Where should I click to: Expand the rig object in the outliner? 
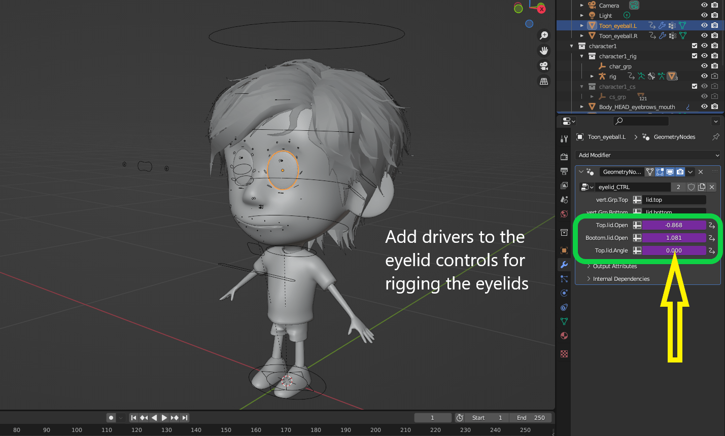click(592, 76)
